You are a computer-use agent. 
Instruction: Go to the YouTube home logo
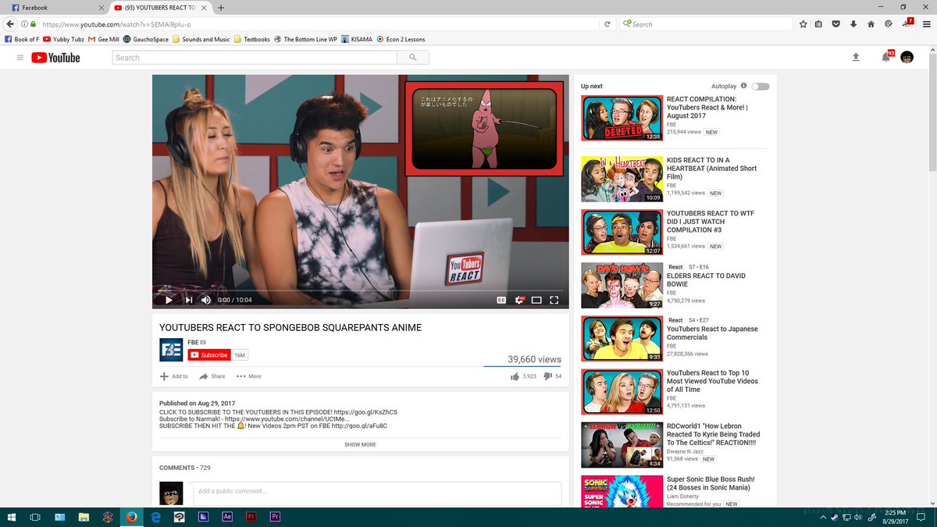(x=55, y=57)
